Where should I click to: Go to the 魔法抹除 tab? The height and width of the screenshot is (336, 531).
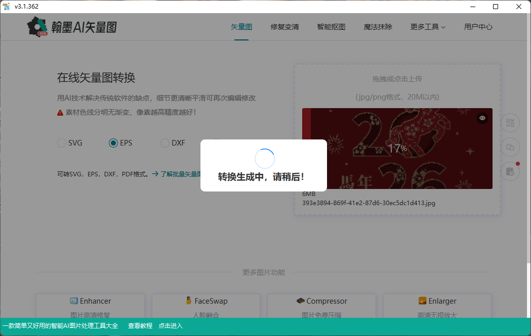378,27
